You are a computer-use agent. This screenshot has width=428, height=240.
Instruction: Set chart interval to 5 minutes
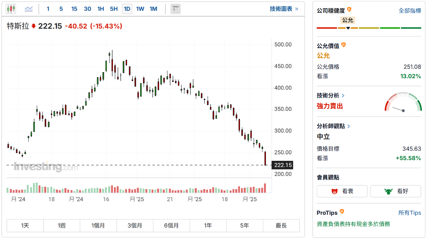click(x=61, y=9)
